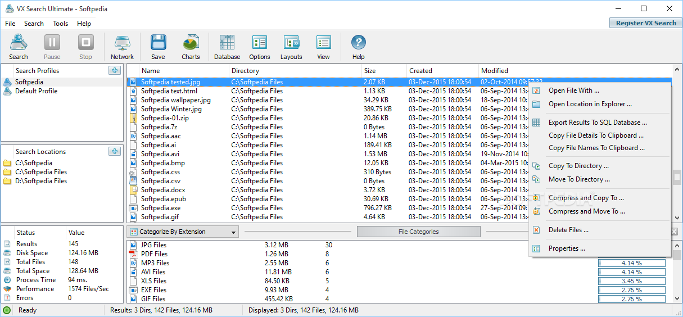
Task: Choose Compress and Copy To
Action: (586, 198)
